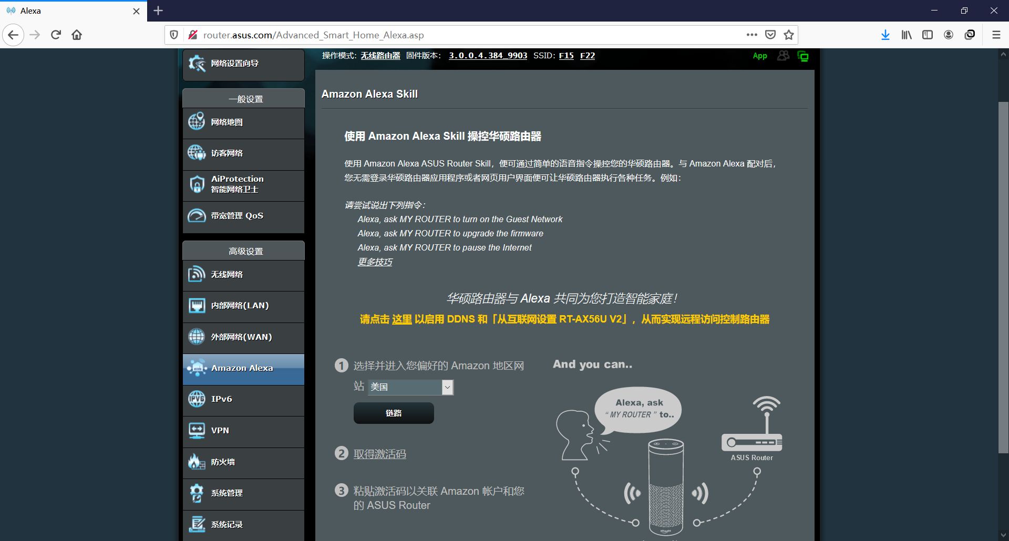Open the 外部网络(WAN) globe icon
Viewport: 1009px width, 541px height.
[197, 337]
